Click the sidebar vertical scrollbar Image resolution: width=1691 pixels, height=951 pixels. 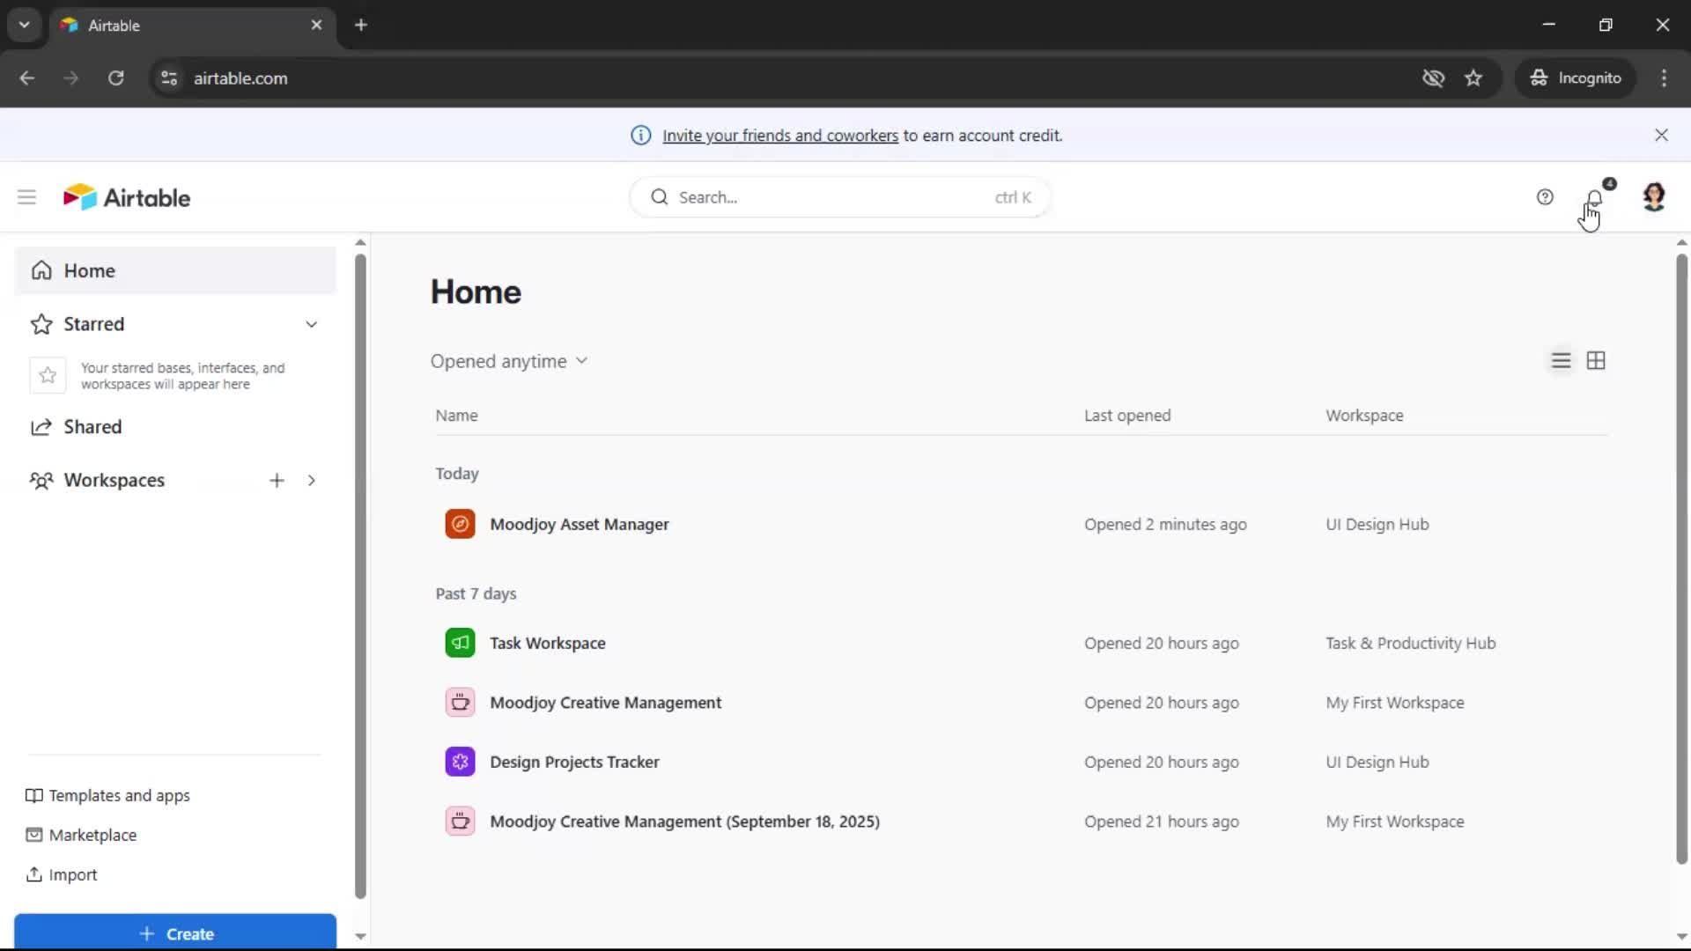(x=360, y=577)
